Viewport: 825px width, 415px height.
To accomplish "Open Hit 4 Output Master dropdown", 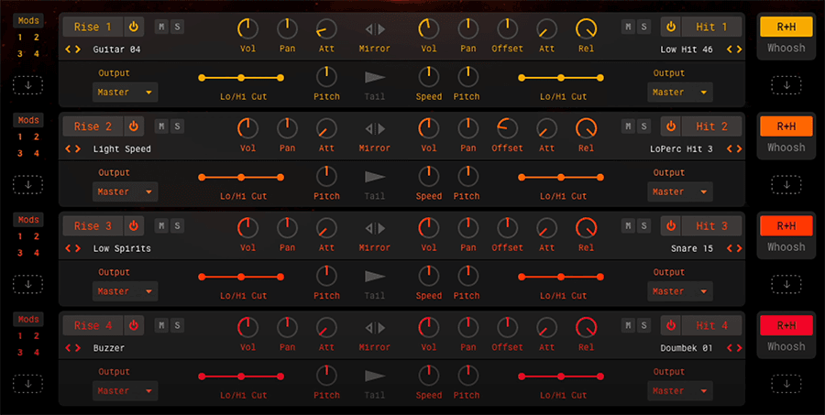I will click(680, 390).
